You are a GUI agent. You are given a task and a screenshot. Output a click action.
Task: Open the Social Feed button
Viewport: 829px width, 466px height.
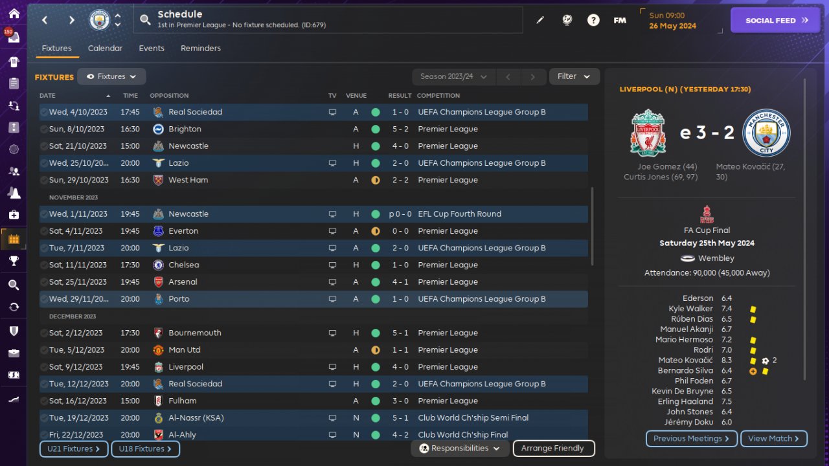tap(776, 20)
